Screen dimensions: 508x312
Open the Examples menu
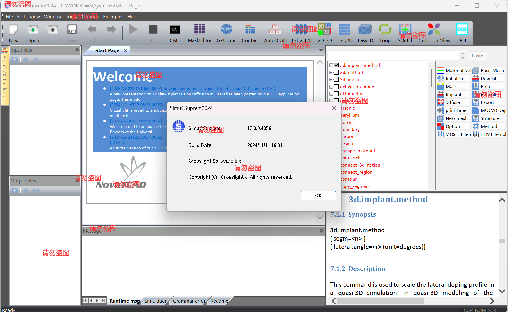(113, 17)
